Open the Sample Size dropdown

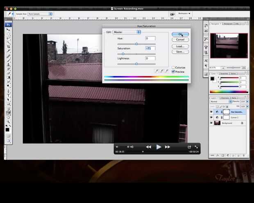(x=40, y=14)
